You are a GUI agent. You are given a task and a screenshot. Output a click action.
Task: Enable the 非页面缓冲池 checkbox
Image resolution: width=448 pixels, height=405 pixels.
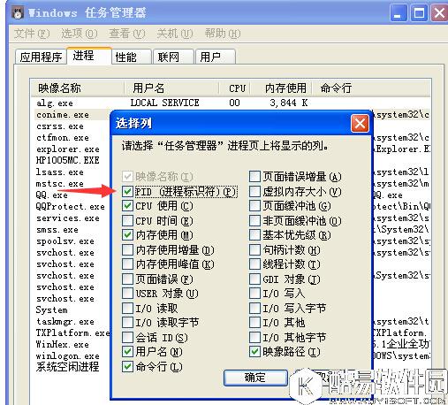[254, 220]
